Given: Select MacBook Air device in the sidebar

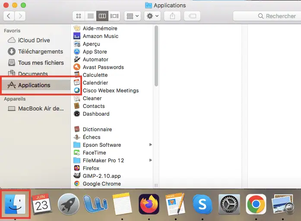Looking at the screenshot, I should tap(36, 109).
